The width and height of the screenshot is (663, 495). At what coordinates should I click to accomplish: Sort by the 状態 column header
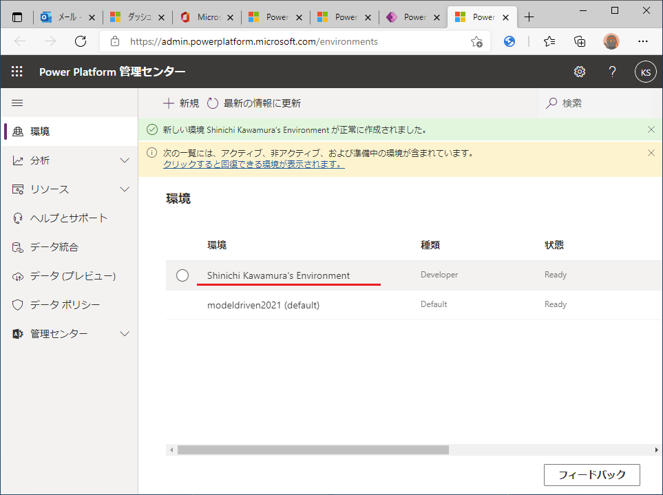point(554,245)
